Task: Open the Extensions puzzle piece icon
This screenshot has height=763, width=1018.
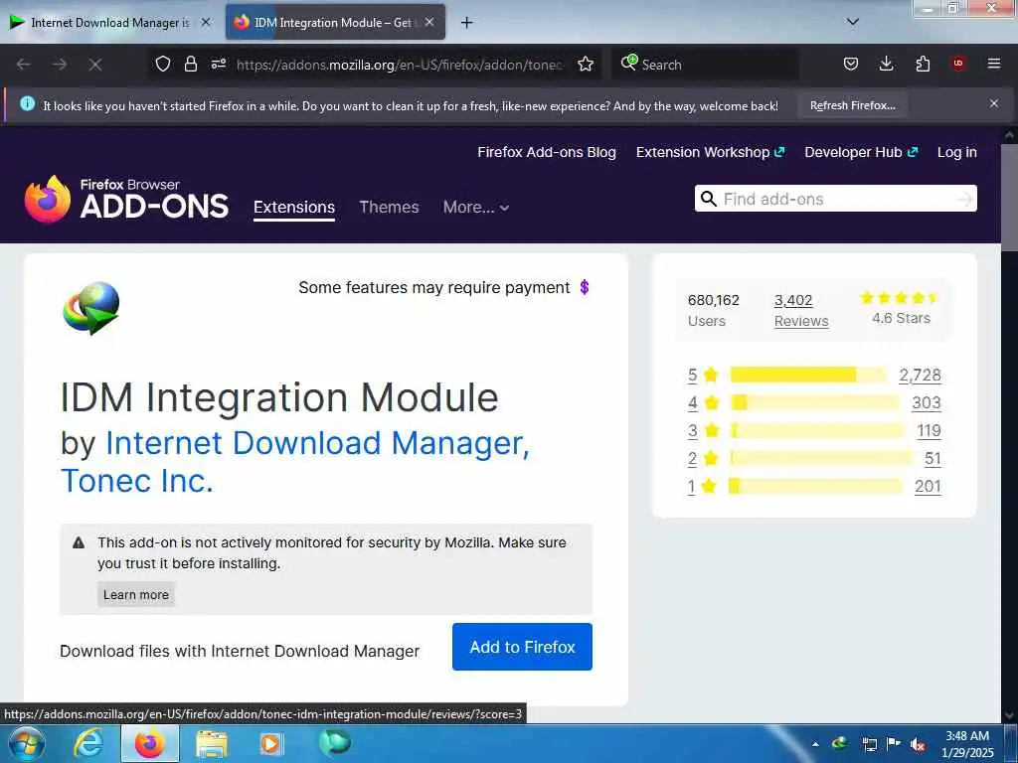Action: [923, 64]
